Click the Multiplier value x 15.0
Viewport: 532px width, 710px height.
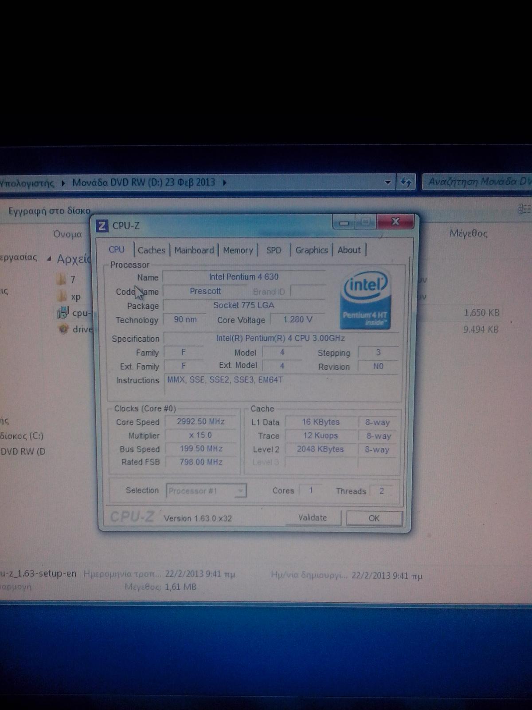201,435
